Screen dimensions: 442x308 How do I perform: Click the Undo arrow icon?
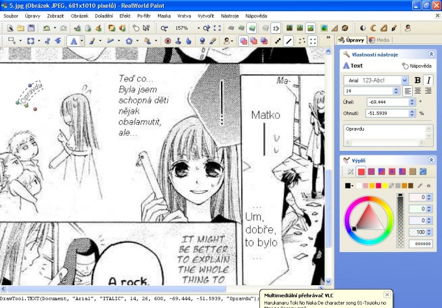pyautogui.click(x=46, y=28)
